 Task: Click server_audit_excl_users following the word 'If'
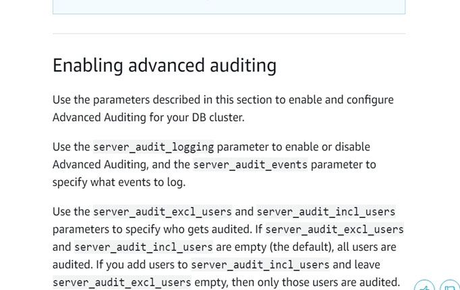tap(335, 229)
